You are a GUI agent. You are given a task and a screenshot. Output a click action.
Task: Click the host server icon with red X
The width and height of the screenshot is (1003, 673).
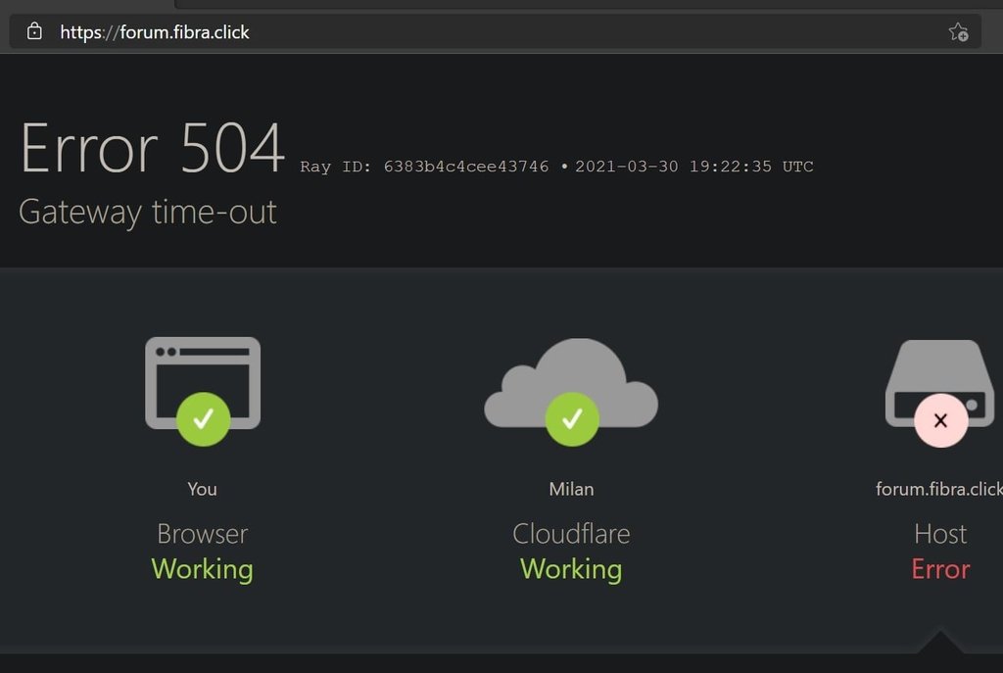point(939,392)
